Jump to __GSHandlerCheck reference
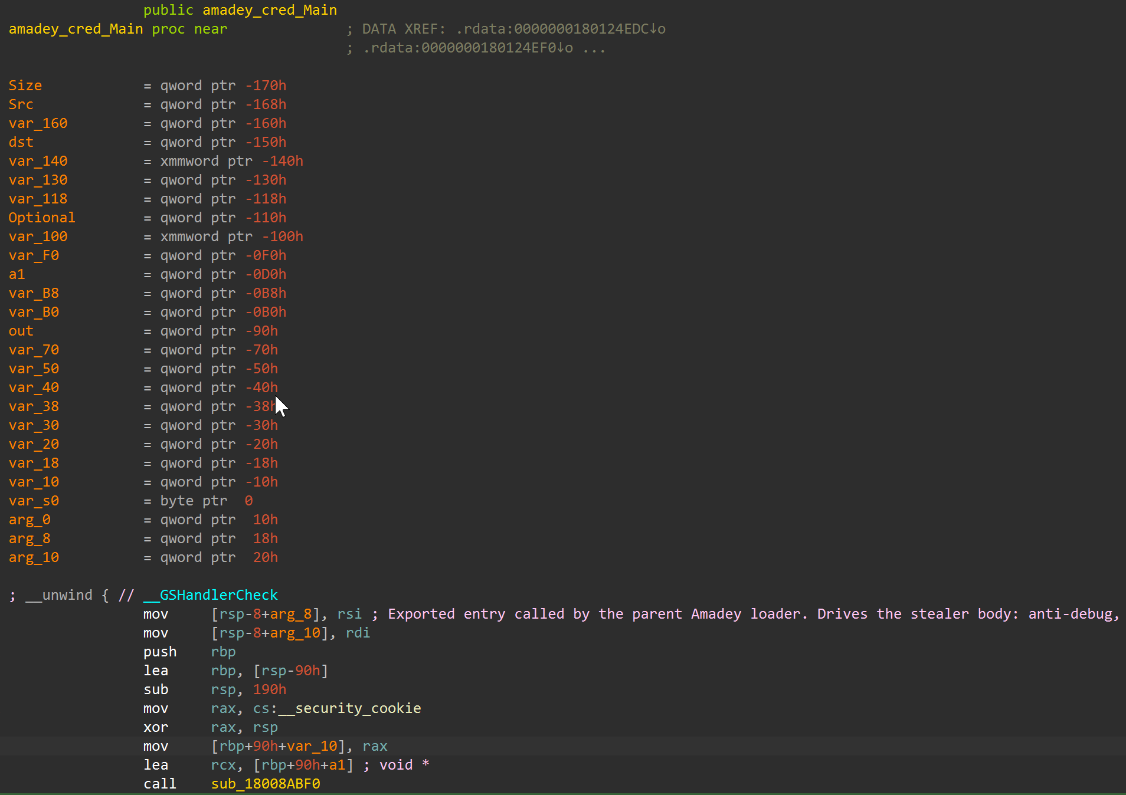 (x=211, y=595)
